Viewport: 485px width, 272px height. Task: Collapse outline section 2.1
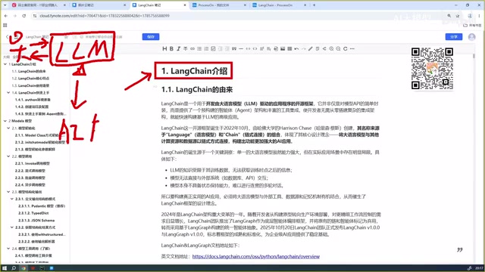[x=8, y=128]
